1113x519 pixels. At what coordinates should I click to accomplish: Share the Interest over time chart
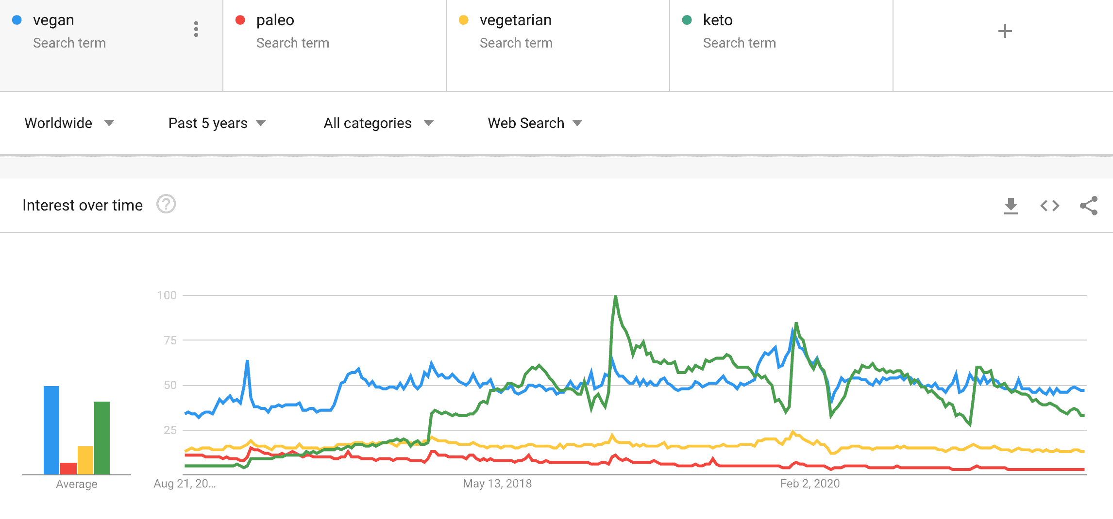point(1089,205)
